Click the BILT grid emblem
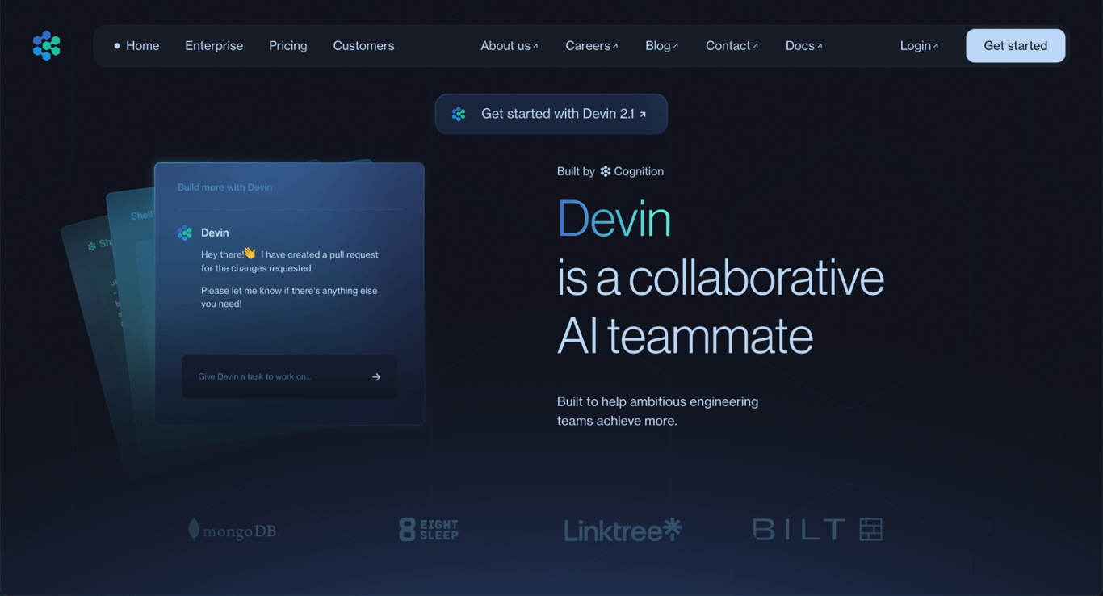Image resolution: width=1103 pixels, height=596 pixels. coord(870,529)
